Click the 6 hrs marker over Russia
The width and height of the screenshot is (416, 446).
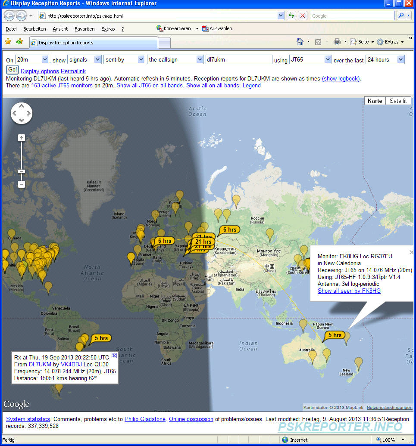pyautogui.click(x=229, y=230)
